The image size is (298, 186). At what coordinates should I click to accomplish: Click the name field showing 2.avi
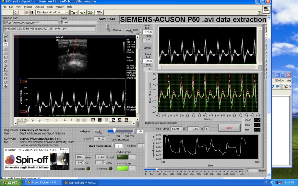pos(79,22)
